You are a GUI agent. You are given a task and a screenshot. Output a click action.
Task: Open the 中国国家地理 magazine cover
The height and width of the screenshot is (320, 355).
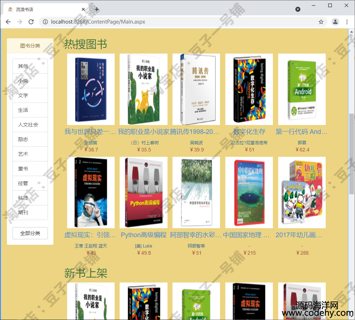249,192
